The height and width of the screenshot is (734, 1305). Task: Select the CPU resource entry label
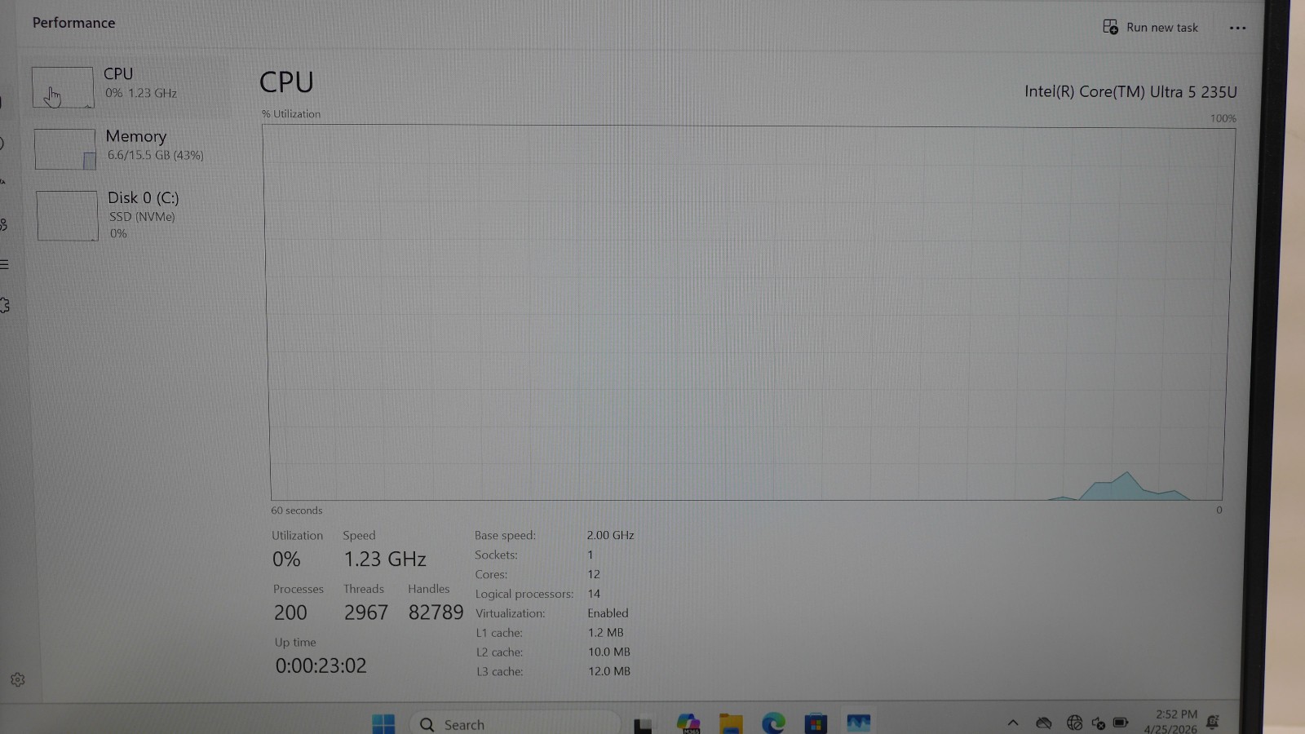(118, 73)
